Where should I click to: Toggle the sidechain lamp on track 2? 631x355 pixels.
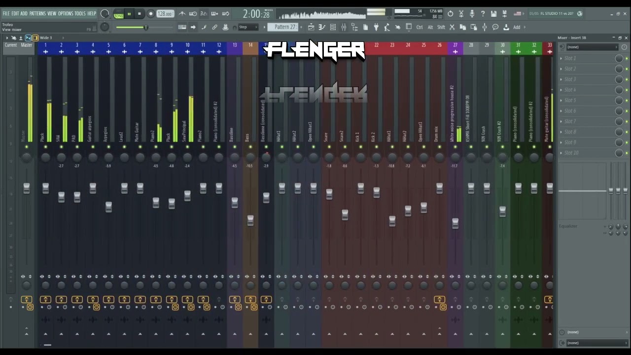tap(61, 299)
